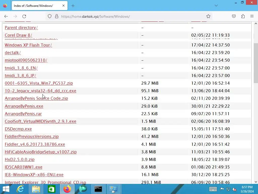
Task: Open the green globe taskbar app
Action: pyautogui.click(x=83, y=189)
